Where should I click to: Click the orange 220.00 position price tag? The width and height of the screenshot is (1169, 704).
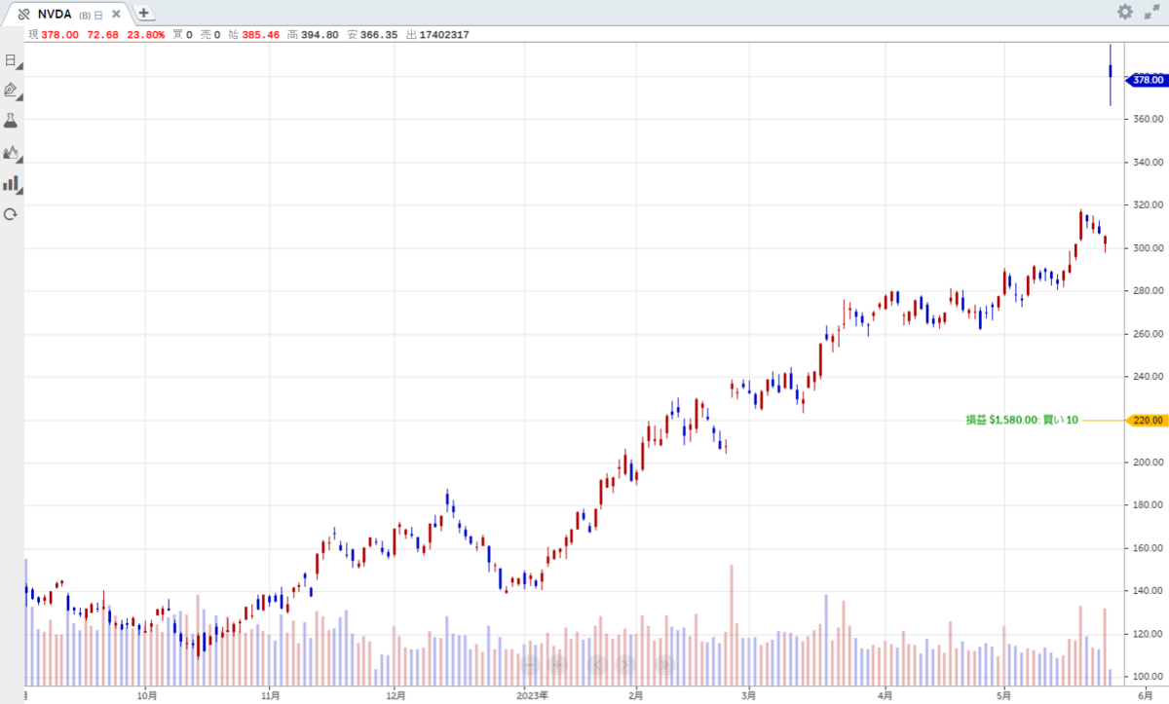click(x=1146, y=420)
